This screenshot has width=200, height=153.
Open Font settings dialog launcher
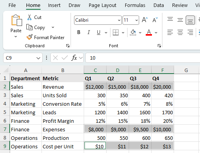[x=159, y=46]
